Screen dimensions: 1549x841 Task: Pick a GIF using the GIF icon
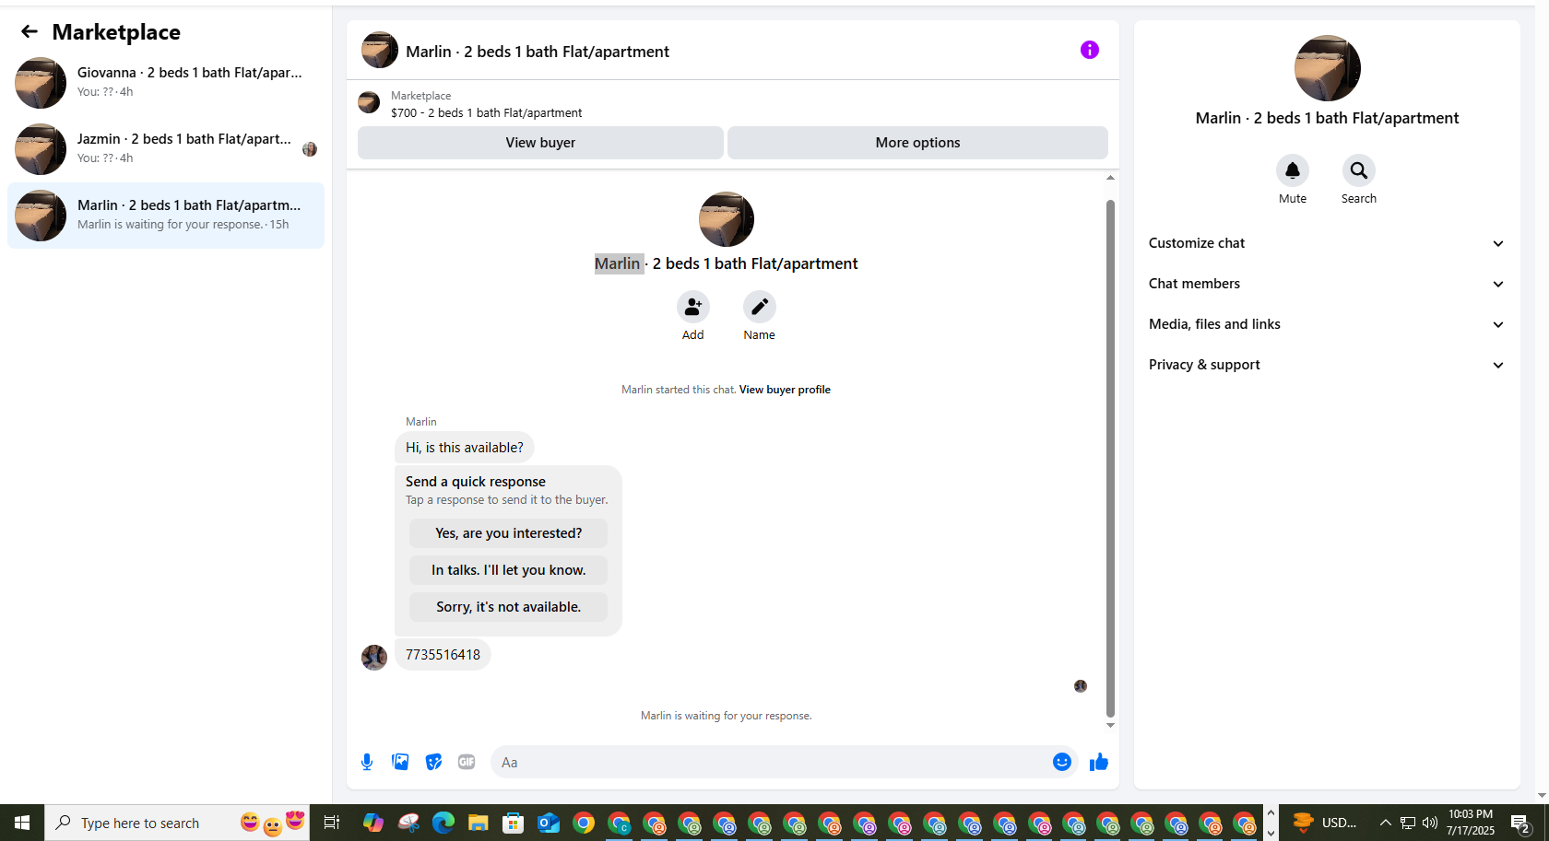click(467, 762)
